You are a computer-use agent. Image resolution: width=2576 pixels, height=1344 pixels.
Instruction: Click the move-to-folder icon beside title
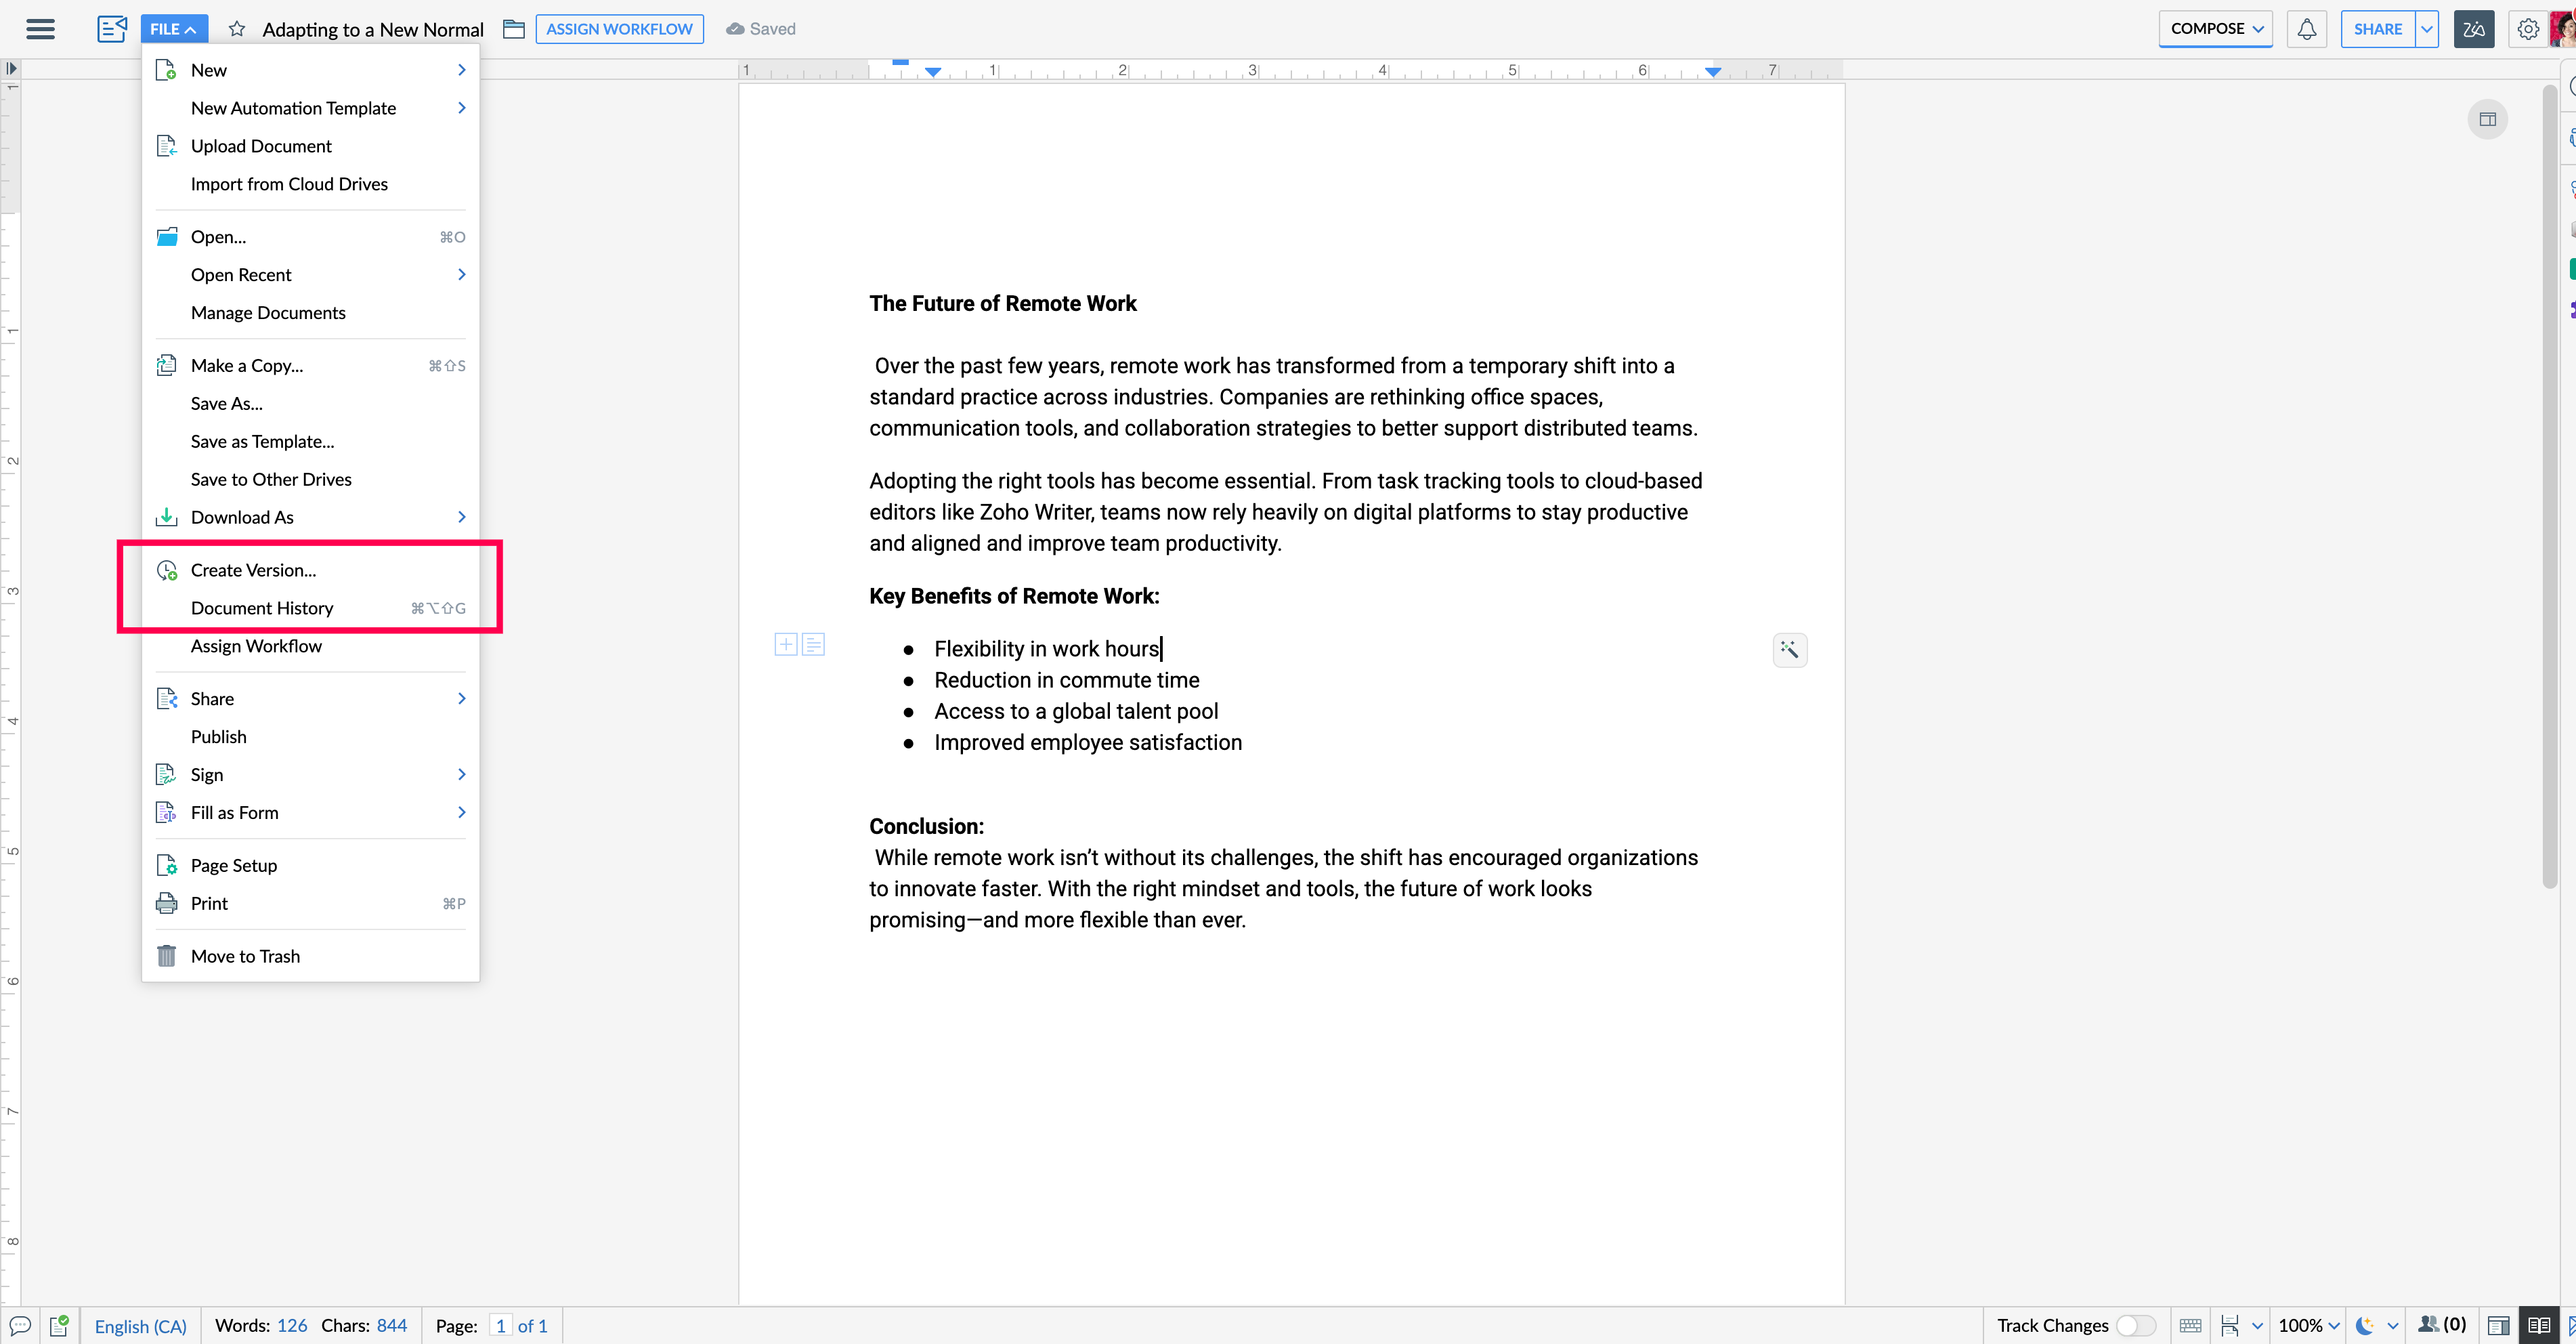(514, 29)
